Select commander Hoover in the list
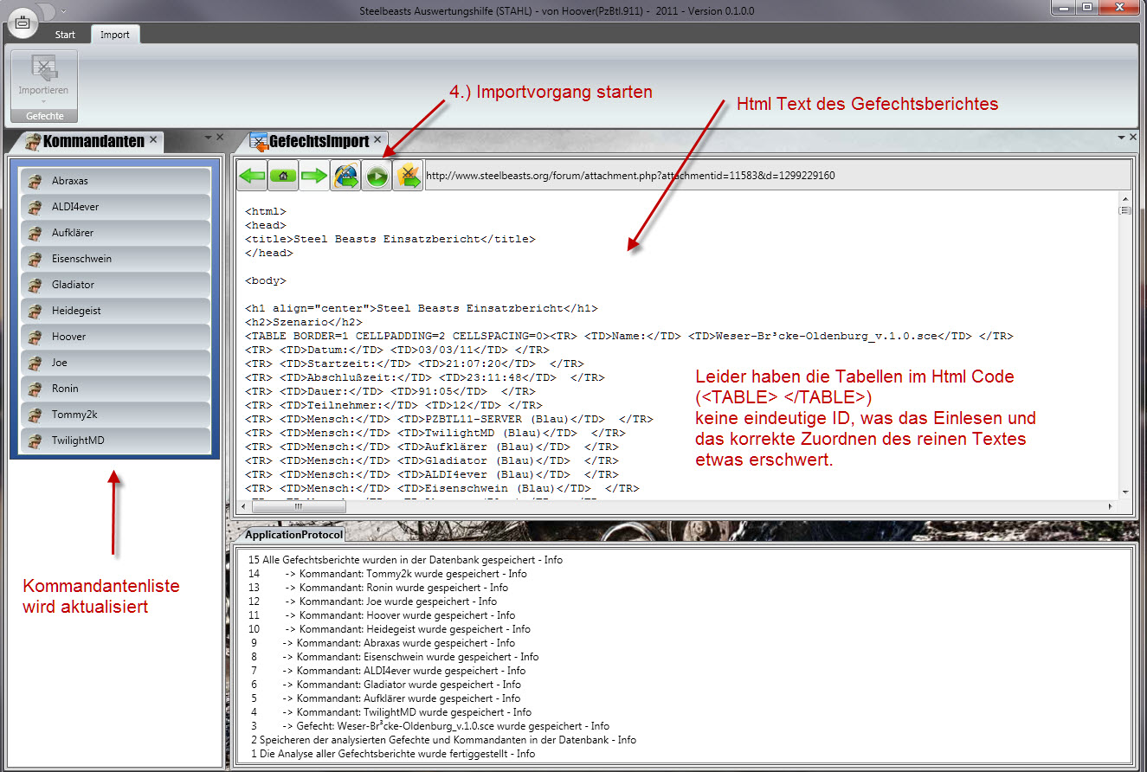Screen dimensions: 1147x772 [x=115, y=337]
